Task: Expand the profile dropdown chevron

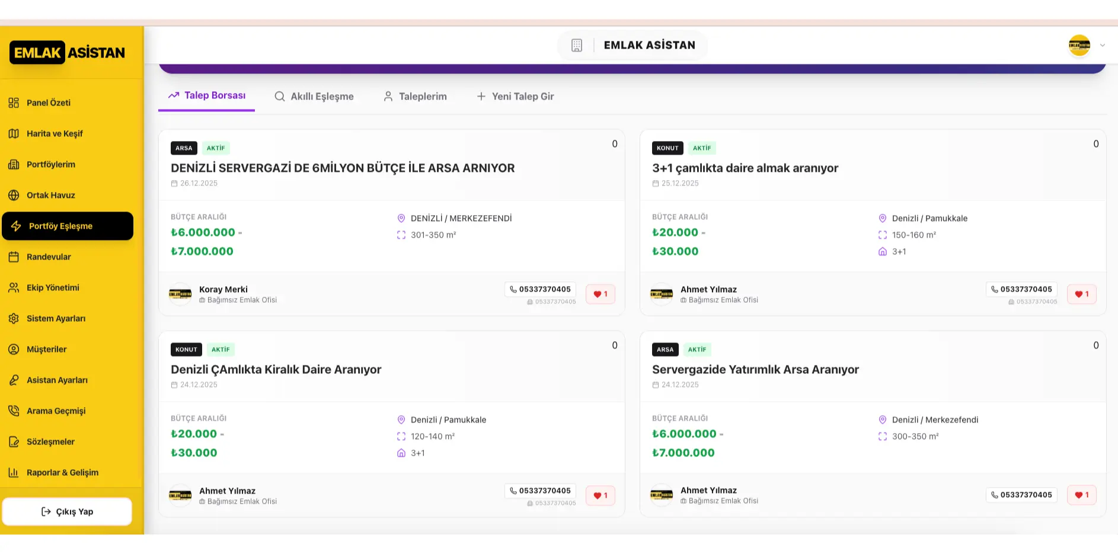Action: 1103,45
